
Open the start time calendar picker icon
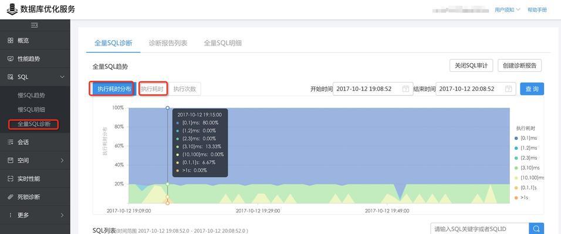coord(405,89)
